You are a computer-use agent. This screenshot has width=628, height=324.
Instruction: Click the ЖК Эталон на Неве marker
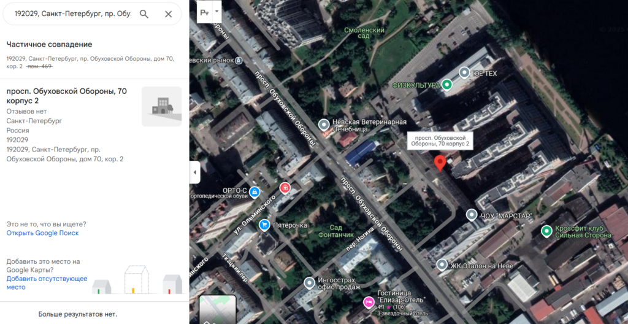442,265
